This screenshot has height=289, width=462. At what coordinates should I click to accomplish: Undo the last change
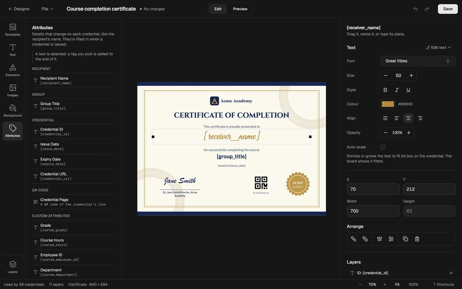click(416, 9)
